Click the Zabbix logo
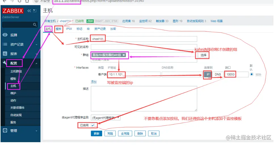 13,11
